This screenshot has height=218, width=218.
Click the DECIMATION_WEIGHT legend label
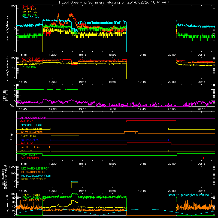pos(35,172)
